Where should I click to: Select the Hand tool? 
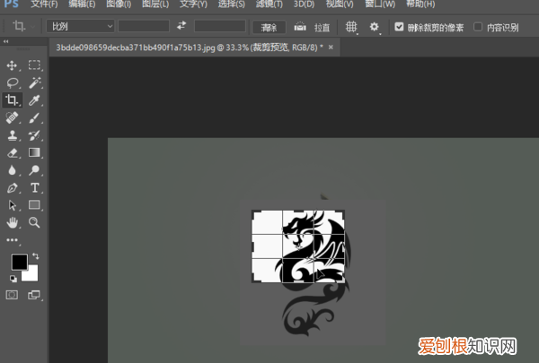pyautogui.click(x=13, y=222)
